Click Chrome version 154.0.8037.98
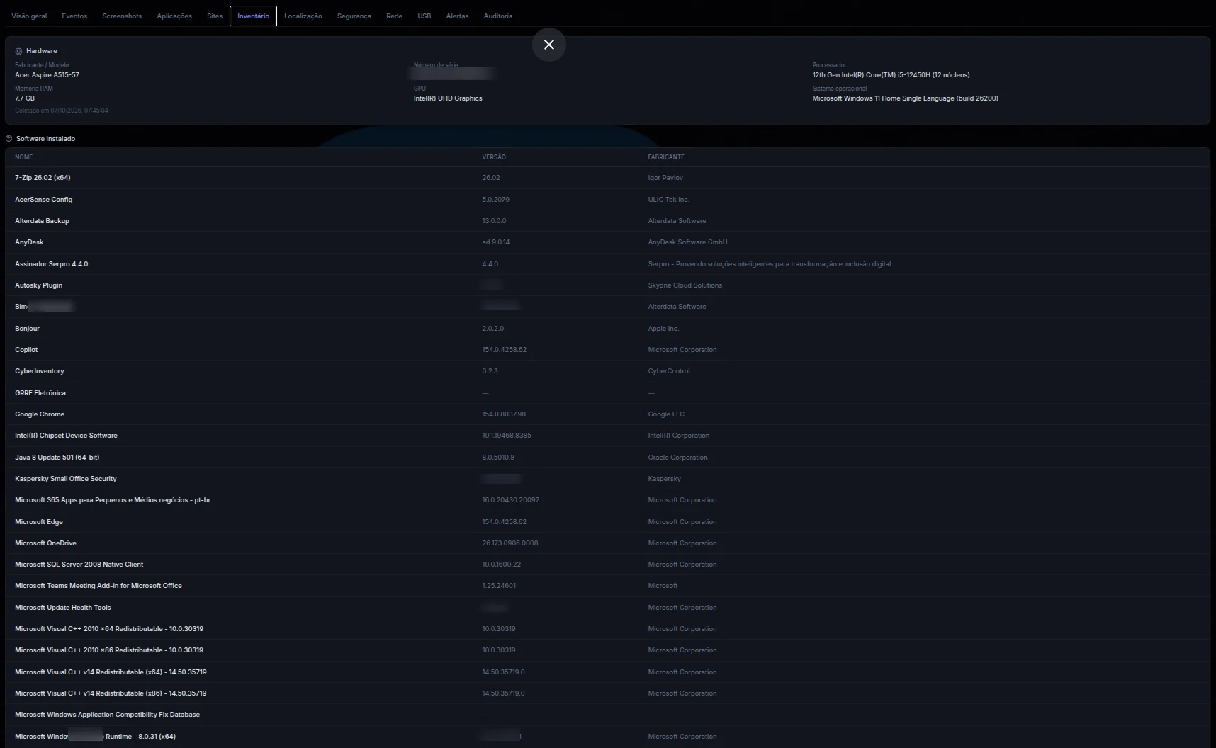The image size is (1216, 748). [x=504, y=414]
